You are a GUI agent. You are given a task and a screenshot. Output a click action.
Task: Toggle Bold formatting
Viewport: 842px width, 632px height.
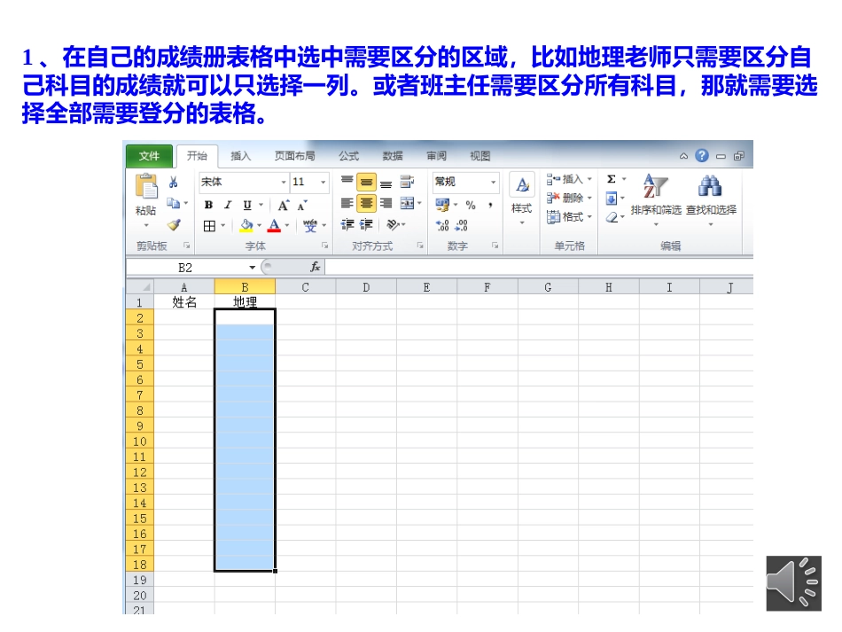point(209,205)
